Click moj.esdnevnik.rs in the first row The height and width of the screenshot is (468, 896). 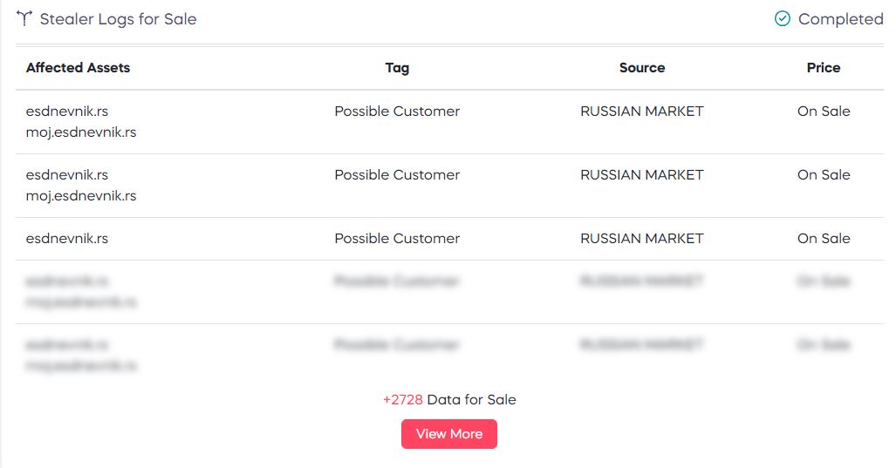(81, 132)
